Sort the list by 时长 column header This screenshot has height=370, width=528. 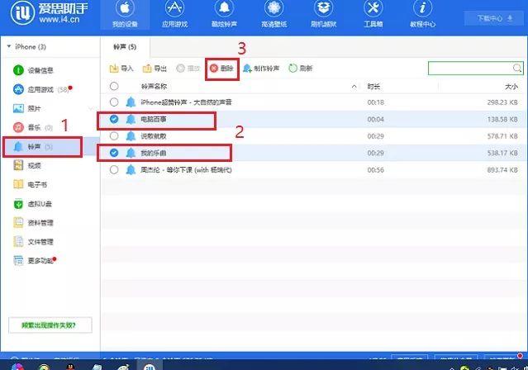[373, 86]
